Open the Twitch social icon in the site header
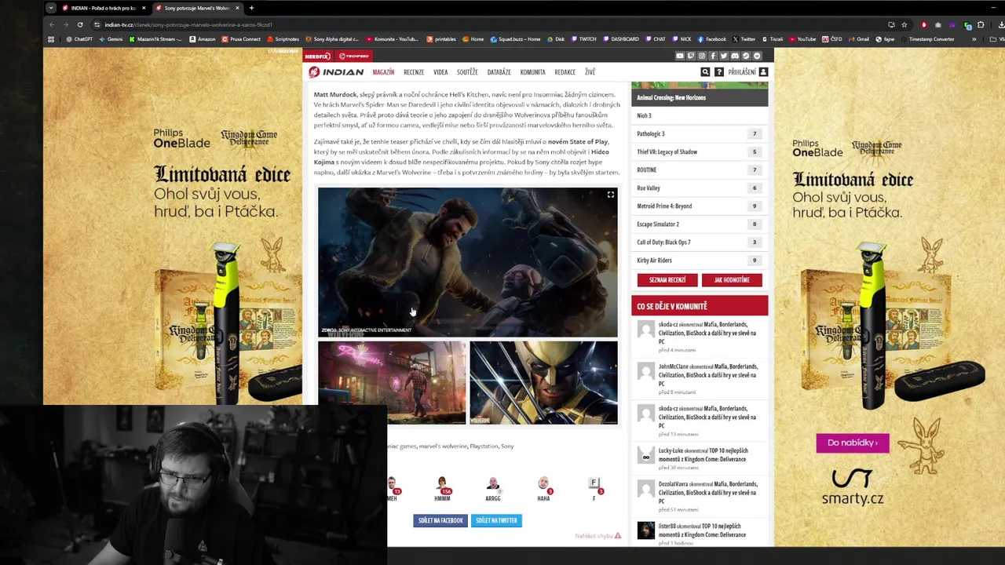 pyautogui.click(x=691, y=56)
